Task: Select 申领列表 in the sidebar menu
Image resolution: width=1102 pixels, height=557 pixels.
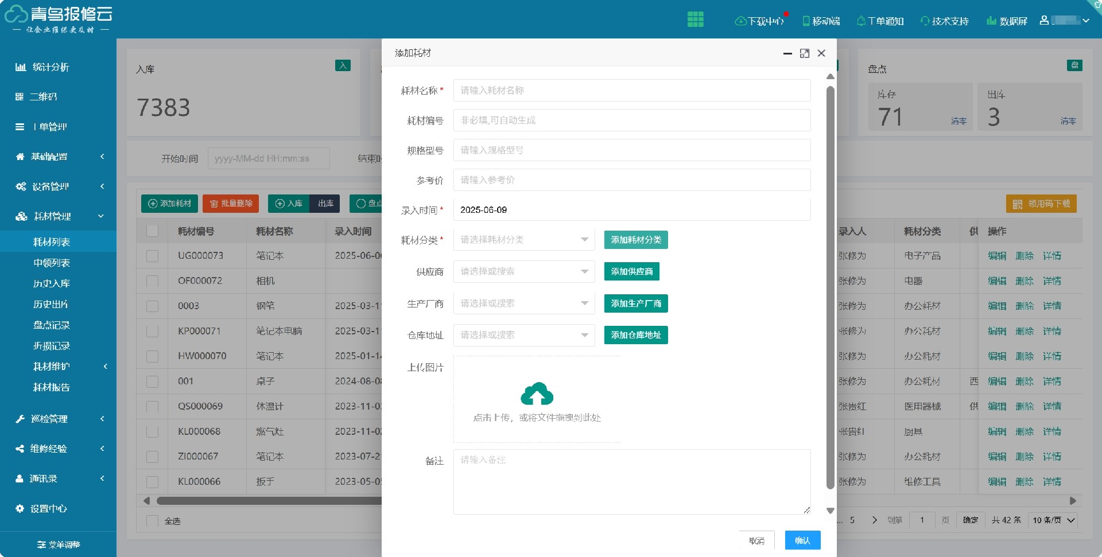Action: [x=52, y=263]
